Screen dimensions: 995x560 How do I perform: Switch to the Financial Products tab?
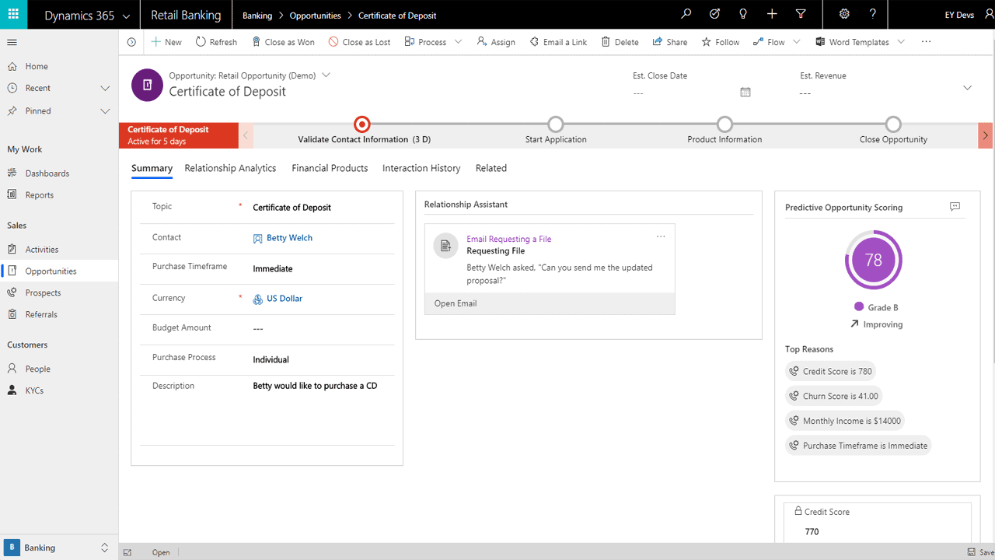[330, 168]
